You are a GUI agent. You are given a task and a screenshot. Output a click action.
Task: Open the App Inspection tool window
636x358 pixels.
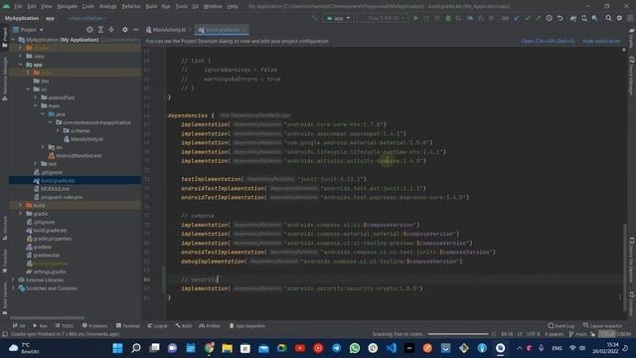pos(247,326)
